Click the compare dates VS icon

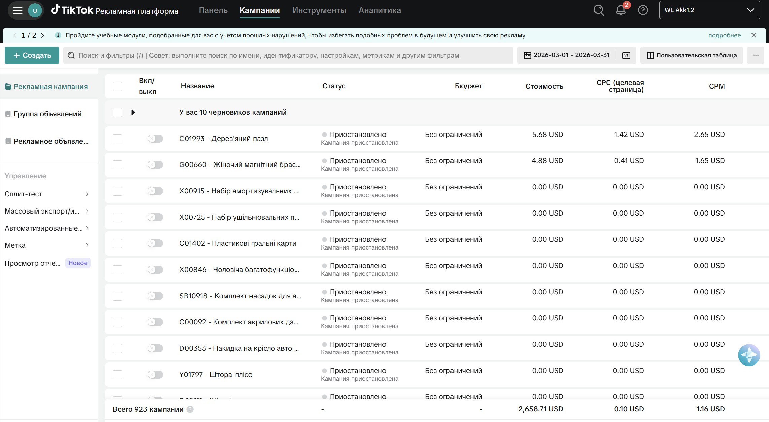(626, 55)
